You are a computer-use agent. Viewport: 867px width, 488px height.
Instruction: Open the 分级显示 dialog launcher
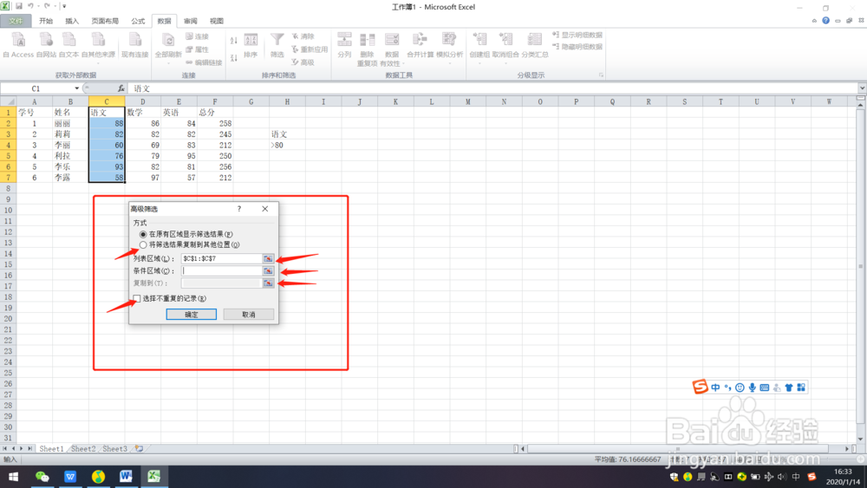tap(601, 75)
